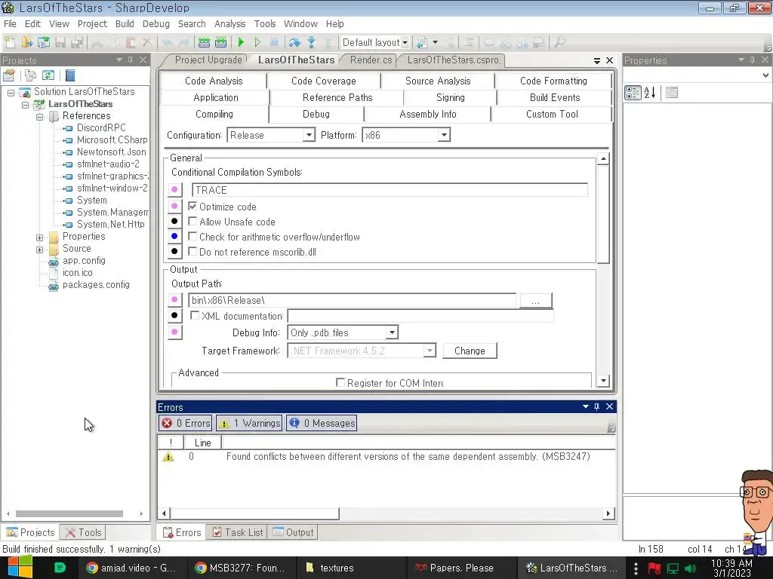The height and width of the screenshot is (579, 773).
Task: Run without debugger using outlined arrow
Action: pyautogui.click(x=258, y=42)
